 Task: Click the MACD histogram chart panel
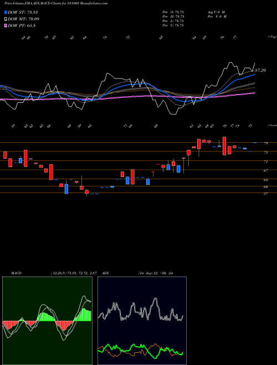point(47,321)
